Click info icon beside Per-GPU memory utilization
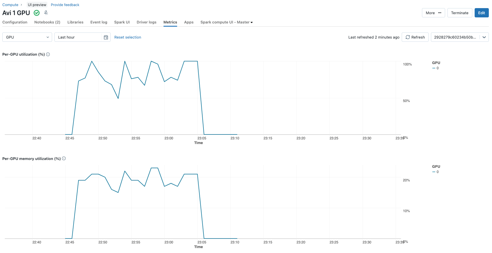The width and height of the screenshot is (492, 253). [64, 159]
